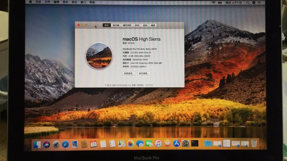Open Wi-Fi status menu in menu bar
The height and width of the screenshot is (161, 287).
(x=213, y=3)
